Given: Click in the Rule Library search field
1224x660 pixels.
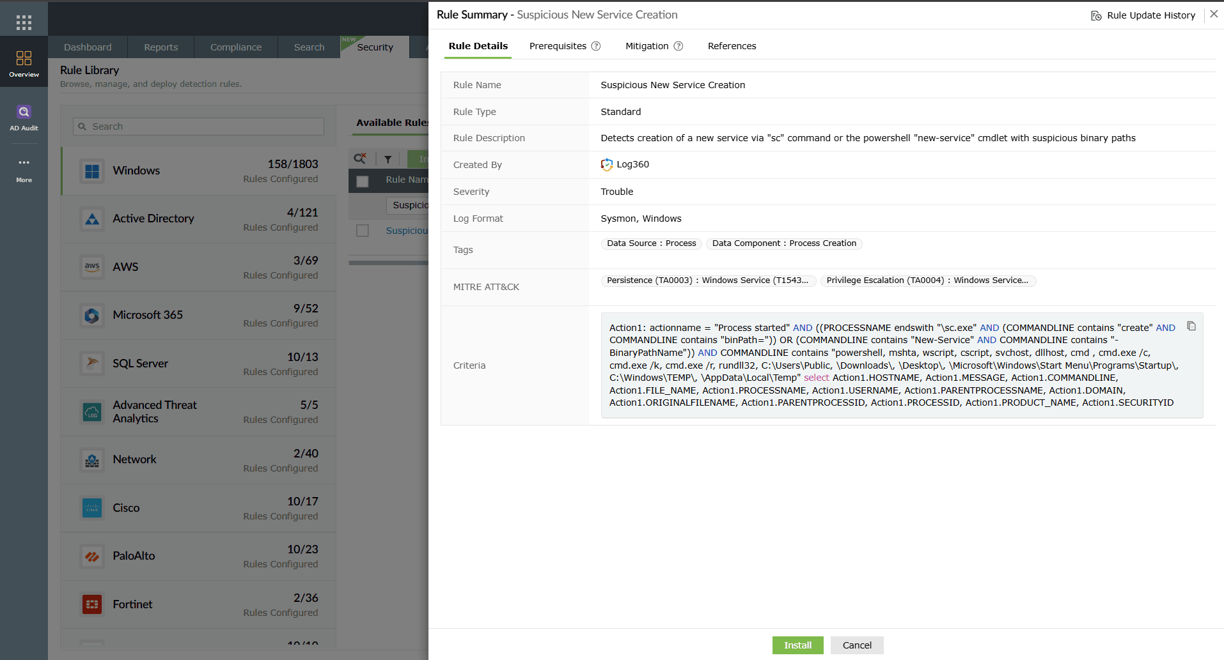Looking at the screenshot, I should [x=198, y=127].
